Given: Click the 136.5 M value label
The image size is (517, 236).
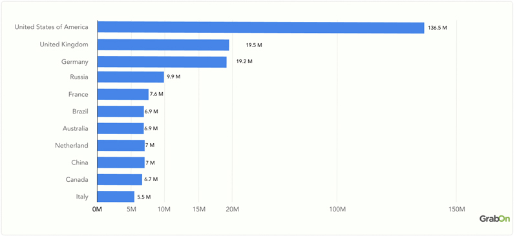Looking at the screenshot, I should point(438,28).
